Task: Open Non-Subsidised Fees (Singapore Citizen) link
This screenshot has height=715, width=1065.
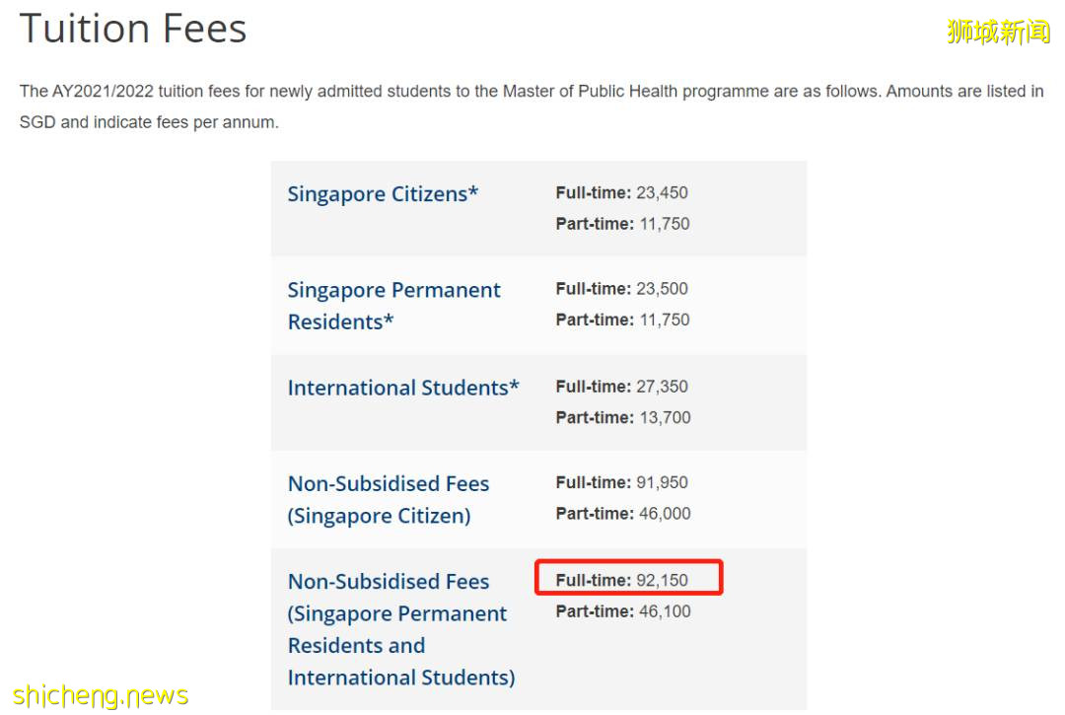Action: (389, 499)
